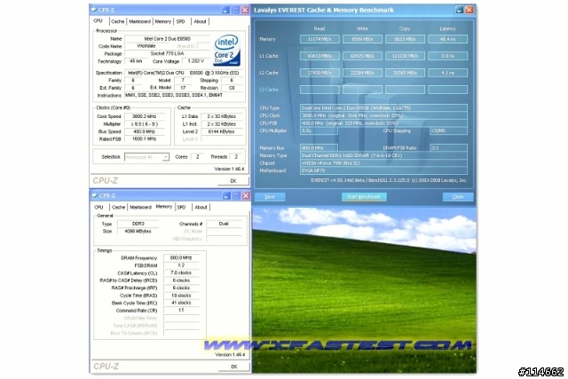Click the Threads count field
Screen dimensions: 568x379
pyautogui.click(x=236, y=157)
